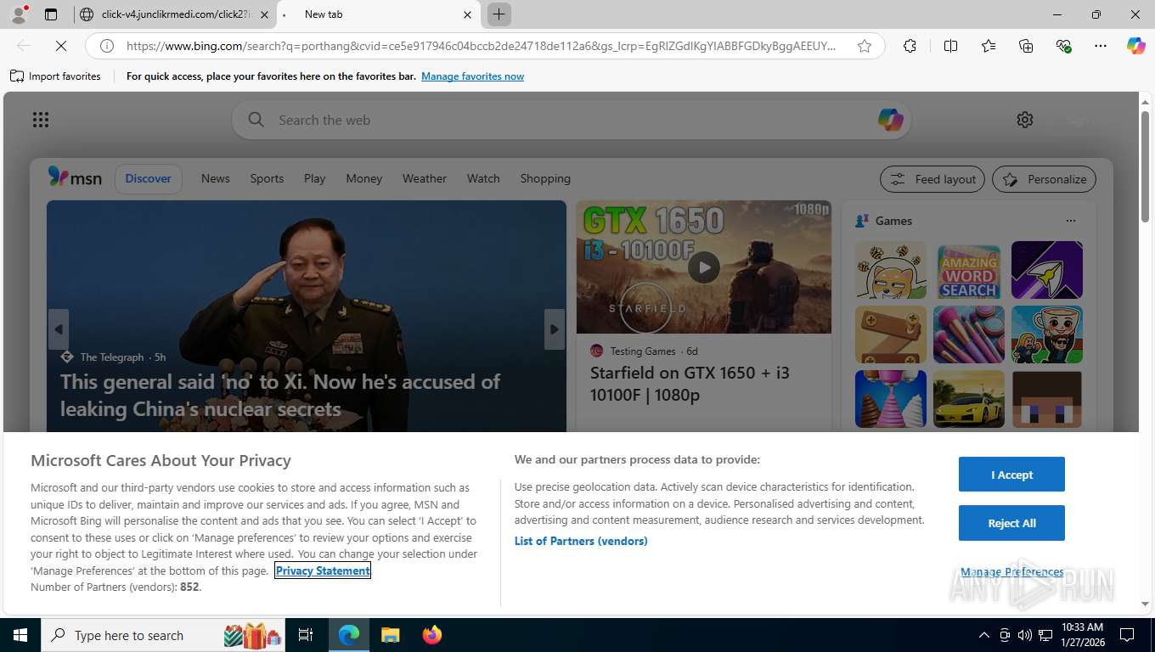This screenshot has height=652, width=1155.
Task: Open Copilot sidebar icon
Action: coord(1136,46)
